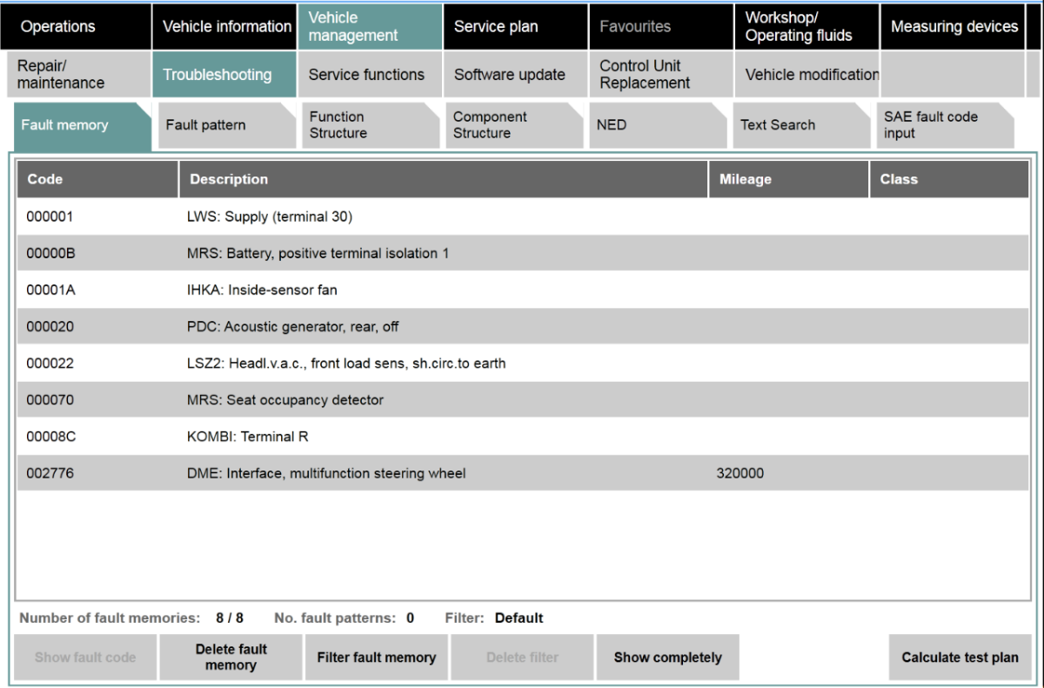Open the SAE fault code input tab
The height and width of the screenshot is (688, 1044).
[944, 125]
